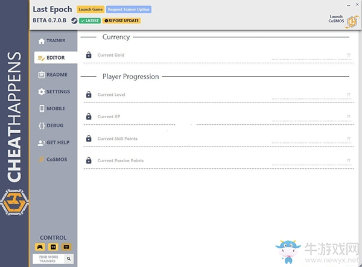This screenshot has width=362, height=267.
Task: Edit the Current Level value field
Action: coord(312,95)
